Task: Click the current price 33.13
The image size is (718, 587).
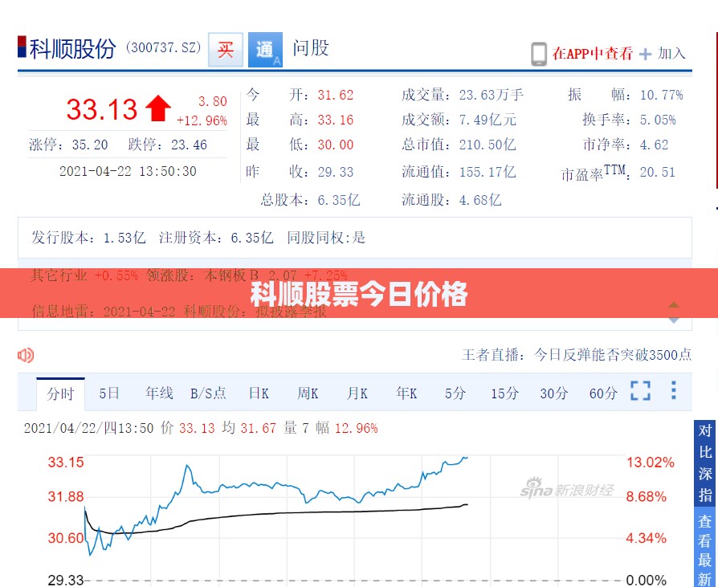Action: coord(102,109)
